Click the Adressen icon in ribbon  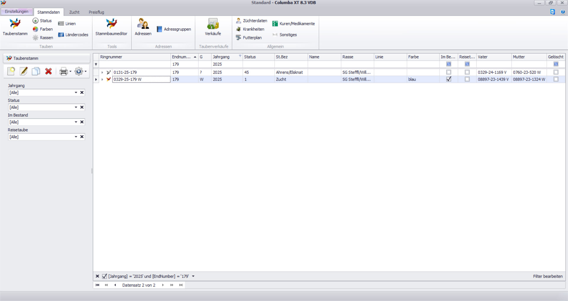pos(143,27)
